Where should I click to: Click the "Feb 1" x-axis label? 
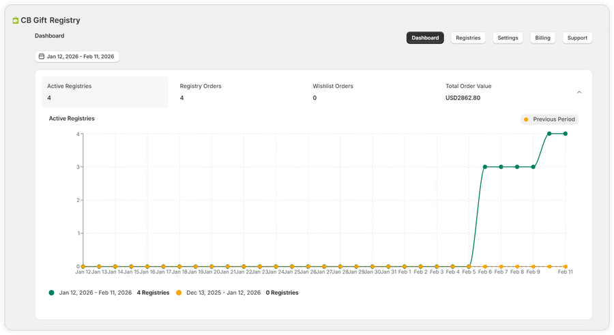[x=405, y=272]
